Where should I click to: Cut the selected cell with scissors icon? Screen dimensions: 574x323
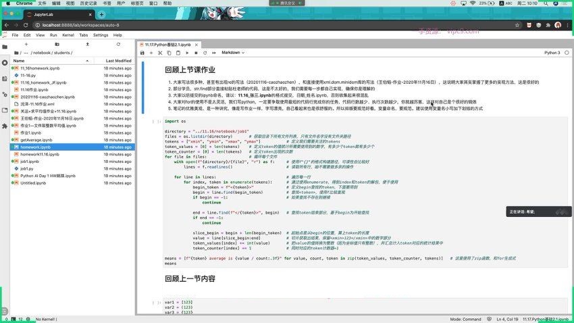160,52
